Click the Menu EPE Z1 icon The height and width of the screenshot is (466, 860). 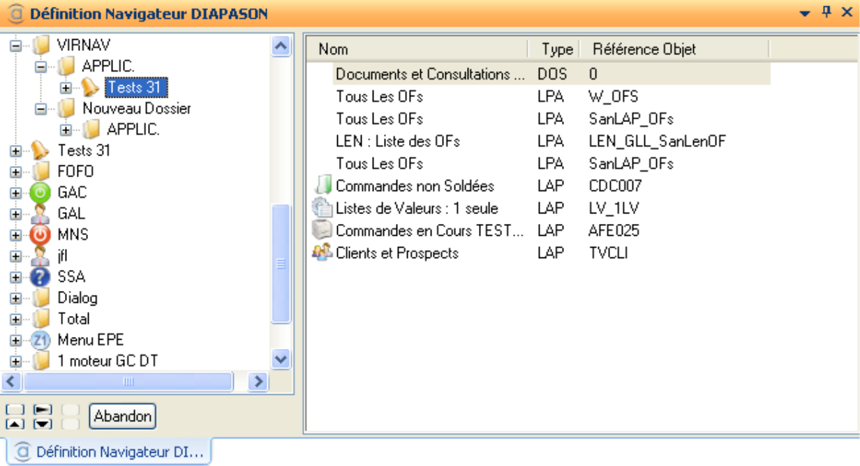tap(41, 340)
